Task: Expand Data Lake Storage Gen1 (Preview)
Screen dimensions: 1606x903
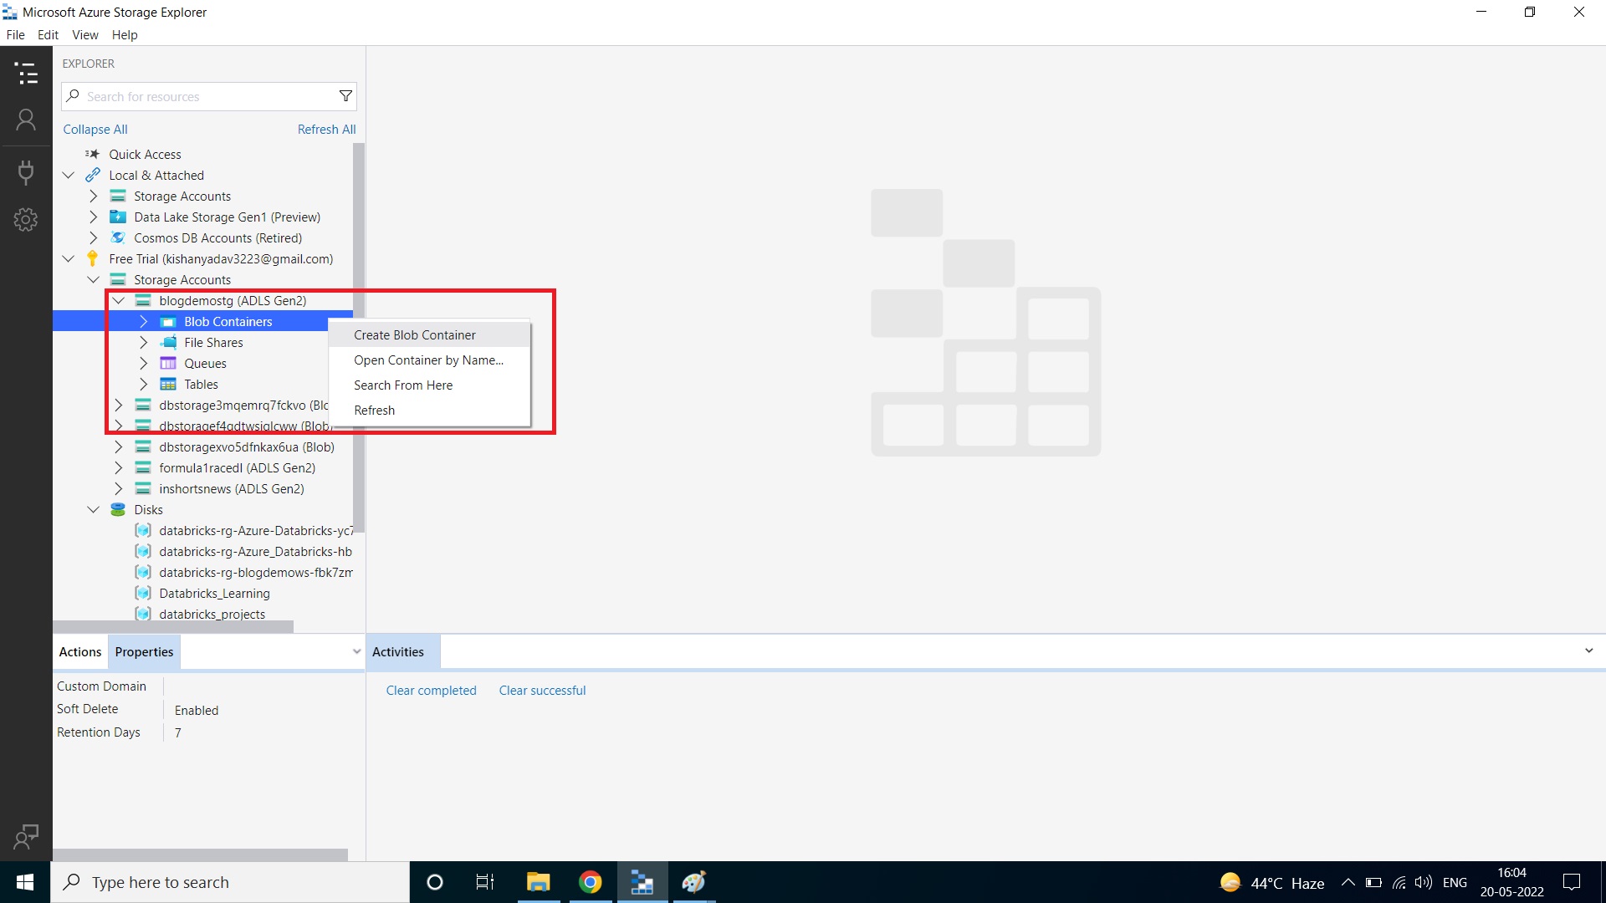Action: 94,217
